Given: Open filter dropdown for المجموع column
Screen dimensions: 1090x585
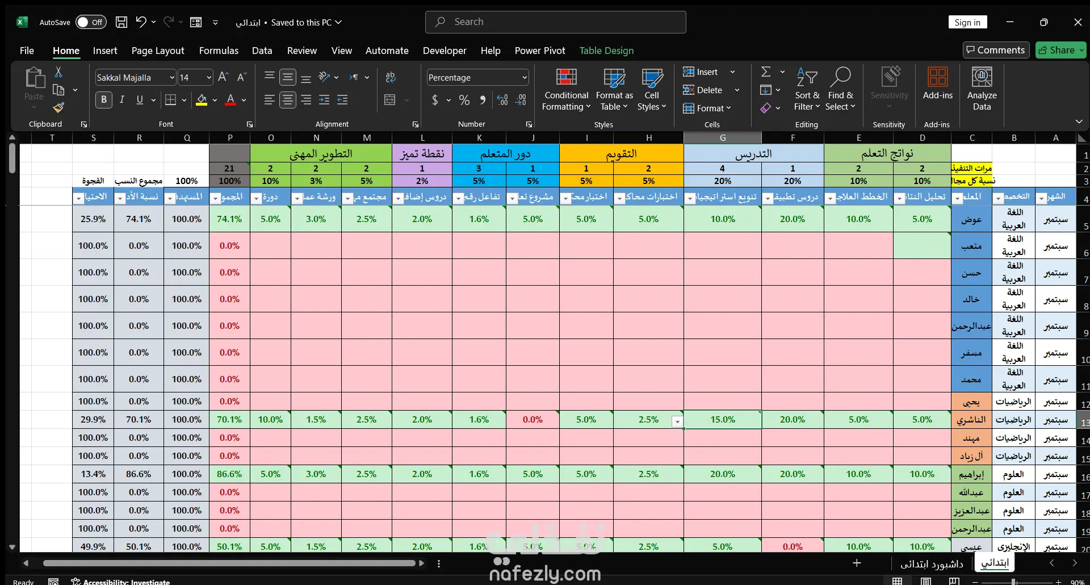Looking at the screenshot, I should [215, 198].
